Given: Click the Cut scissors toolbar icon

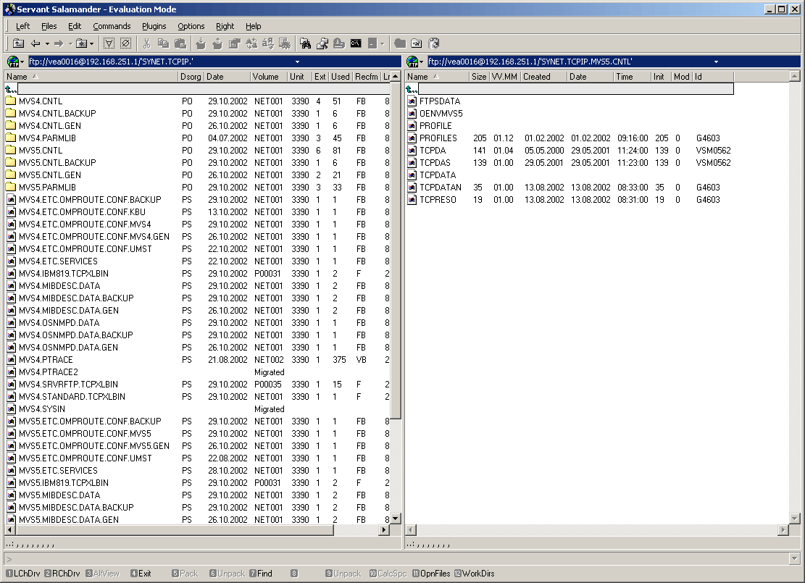Looking at the screenshot, I should (147, 43).
